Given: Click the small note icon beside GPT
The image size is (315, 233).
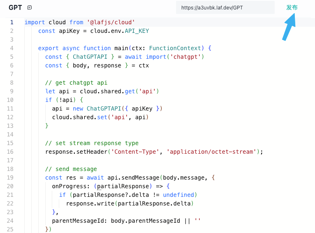Looking at the screenshot, I should tap(29, 8).
